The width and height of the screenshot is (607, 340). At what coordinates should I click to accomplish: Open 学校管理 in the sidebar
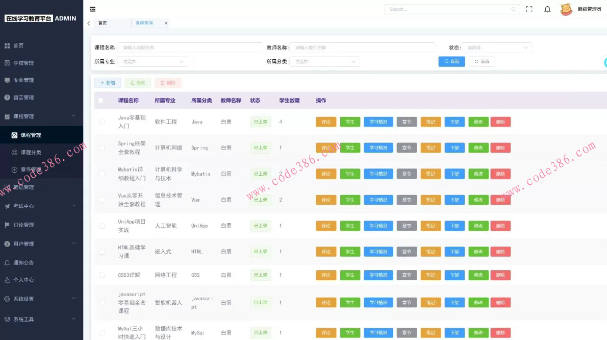[x=23, y=63]
